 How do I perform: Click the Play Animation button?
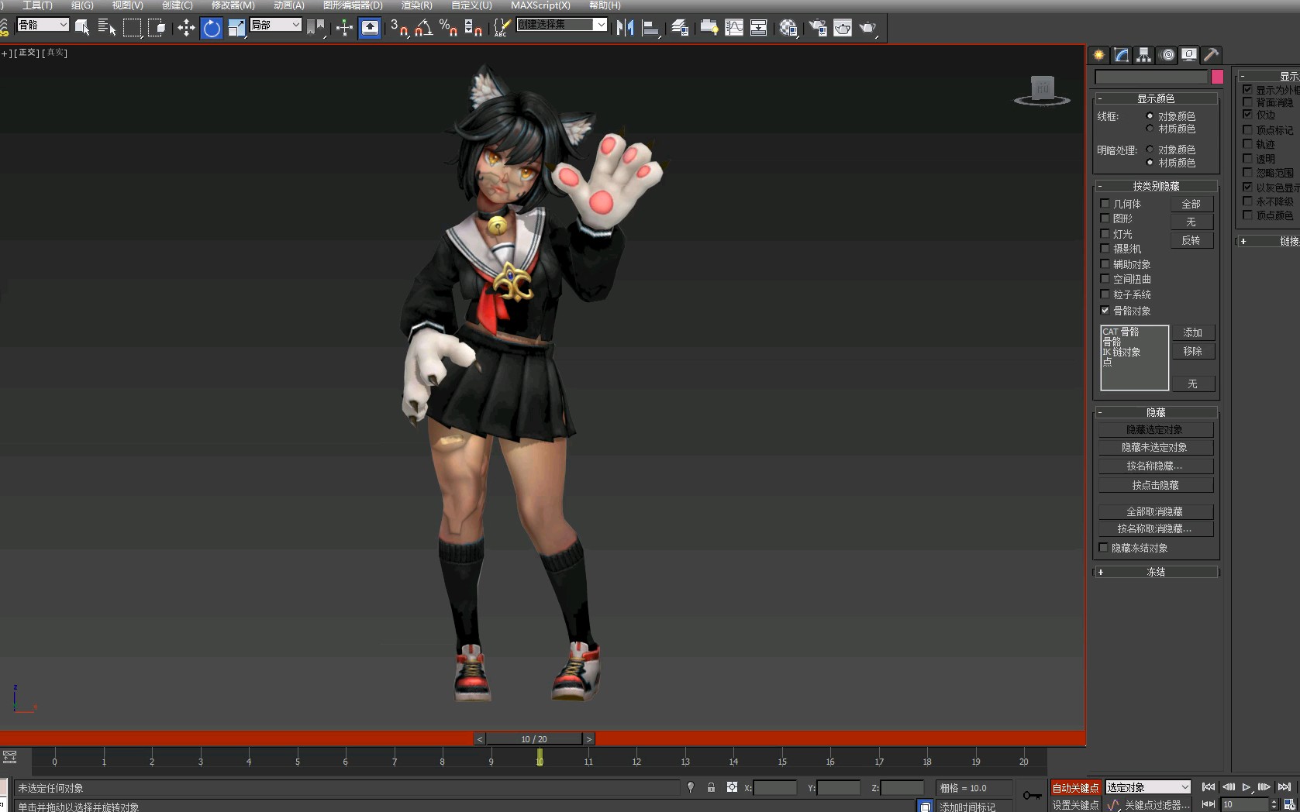(1247, 786)
